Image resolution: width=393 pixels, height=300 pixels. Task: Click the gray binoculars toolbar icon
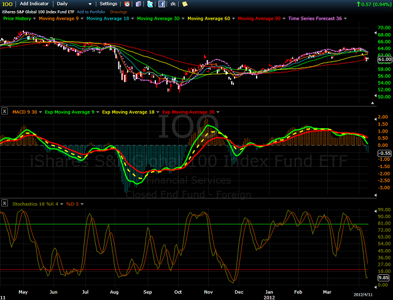click(x=173, y=4)
